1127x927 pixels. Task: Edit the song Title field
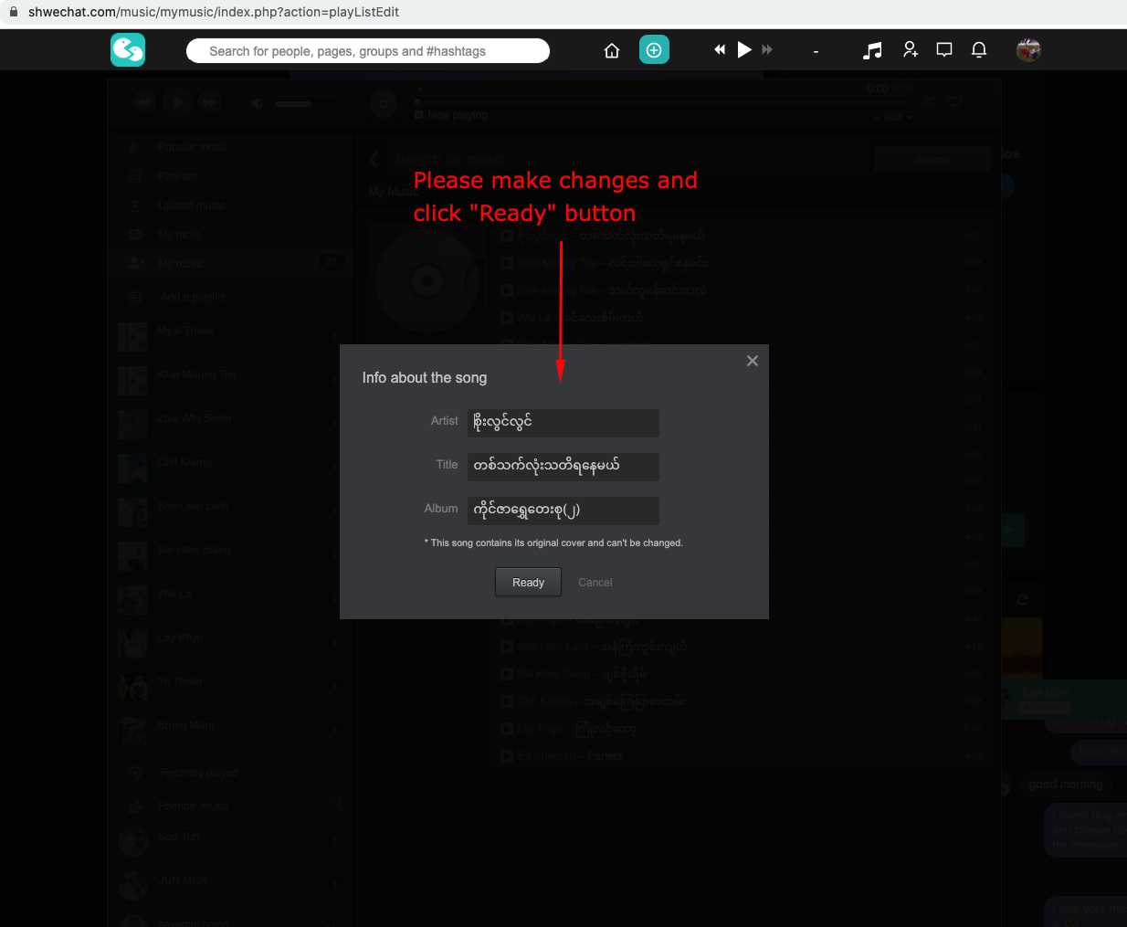[x=563, y=467]
